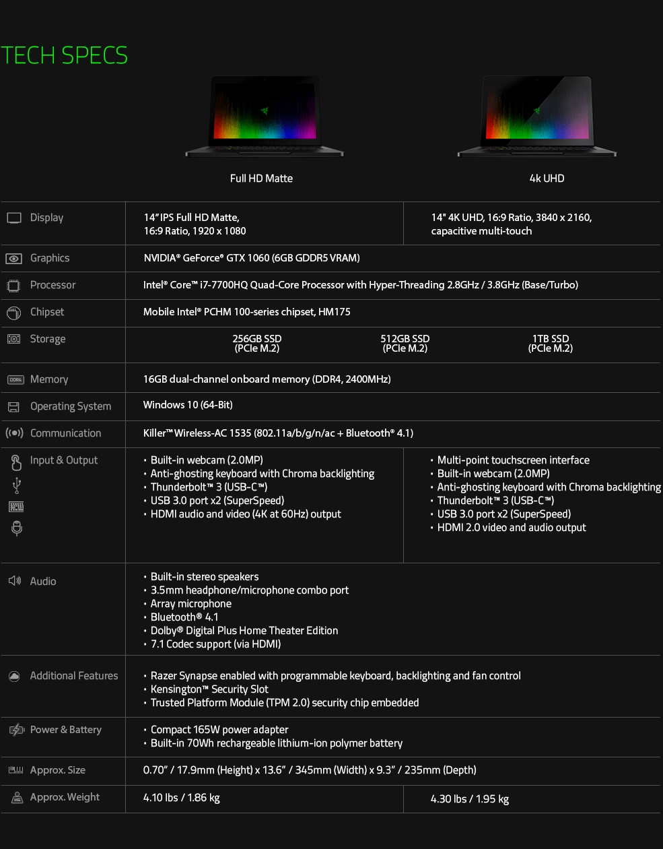Click the "Mobile Intel PCHM 100-series chipset" text

click(x=247, y=312)
